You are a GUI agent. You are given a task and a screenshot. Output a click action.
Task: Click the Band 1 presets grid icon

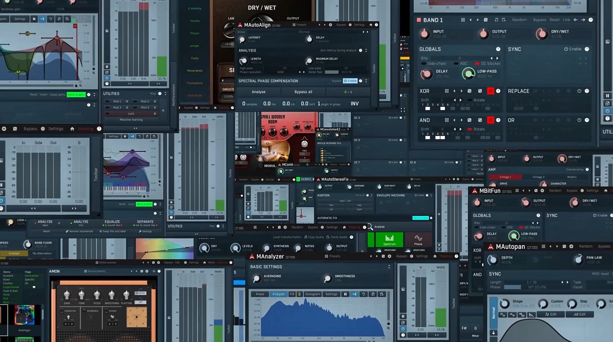pyautogui.click(x=463, y=20)
